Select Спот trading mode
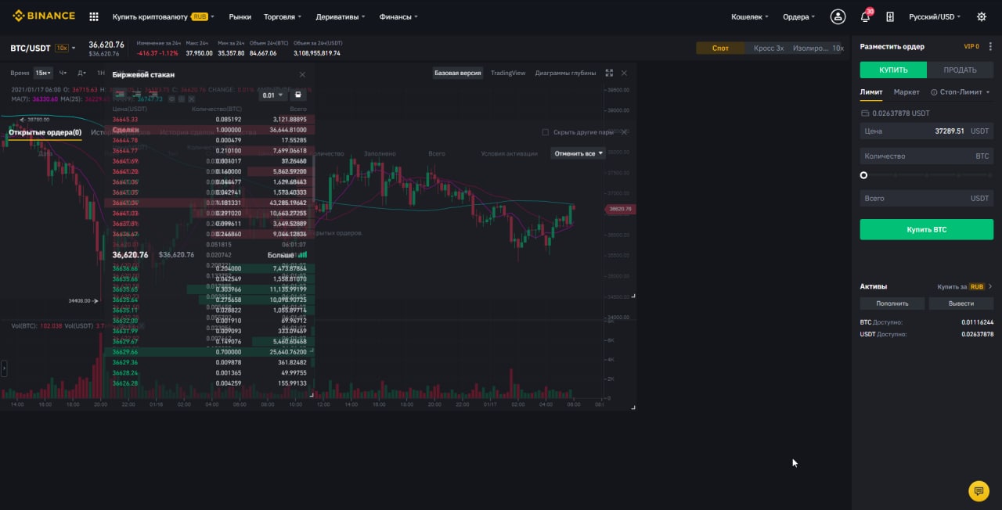This screenshot has width=1002, height=510. 720,48
